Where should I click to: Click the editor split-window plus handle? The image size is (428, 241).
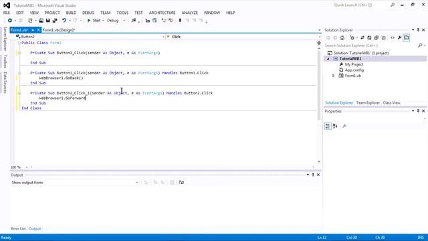319,43
